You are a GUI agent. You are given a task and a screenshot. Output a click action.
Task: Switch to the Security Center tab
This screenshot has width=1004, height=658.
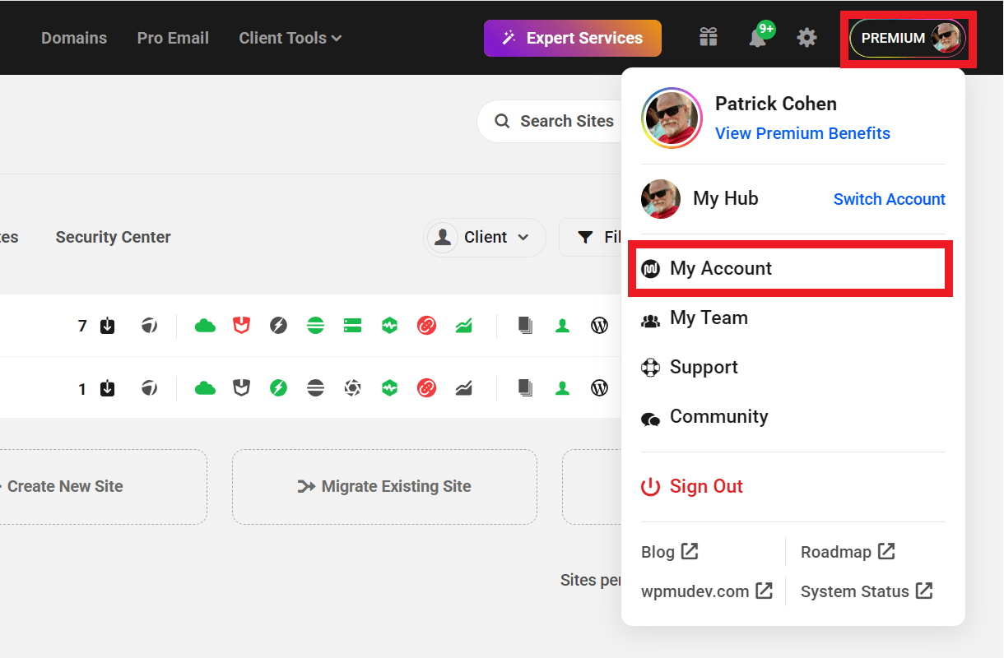pyautogui.click(x=113, y=238)
